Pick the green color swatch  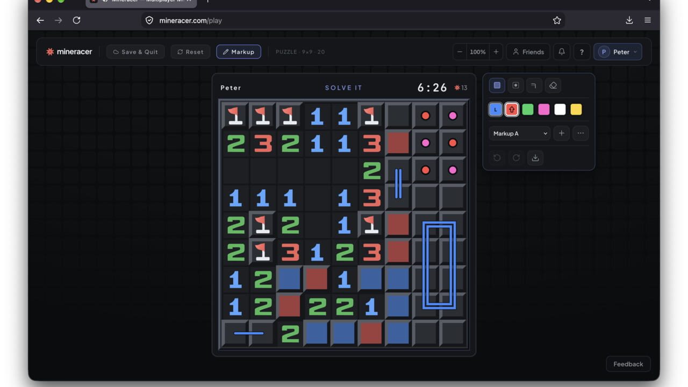pyautogui.click(x=528, y=110)
